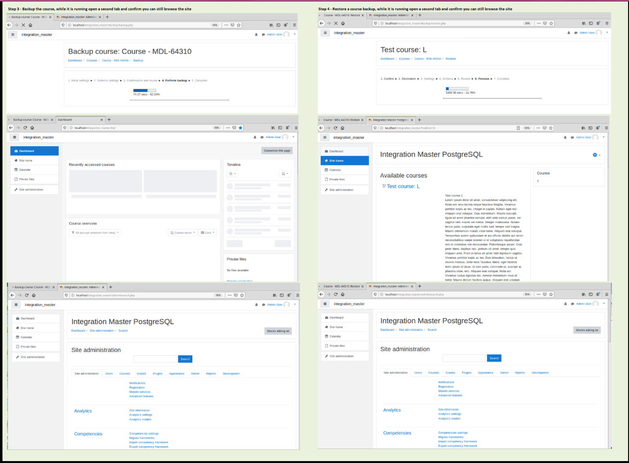Switch to Development tab in Step 4 administration window
Image resolution: width=629 pixels, height=463 pixels.
tap(540, 373)
